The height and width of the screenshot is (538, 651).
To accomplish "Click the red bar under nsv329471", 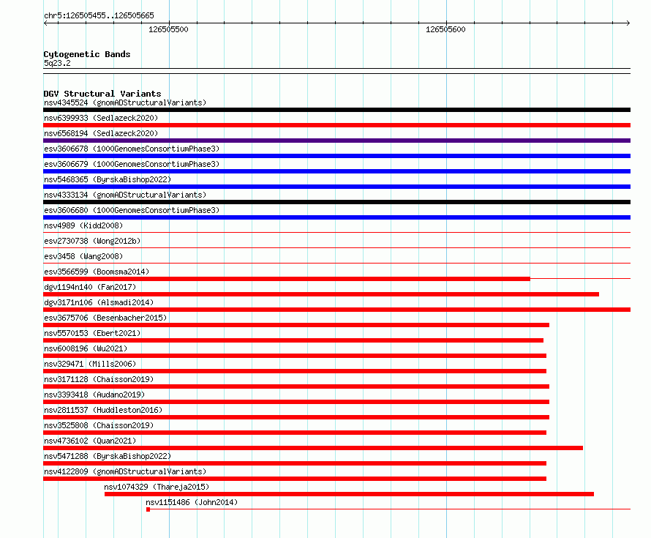I will [295, 371].
